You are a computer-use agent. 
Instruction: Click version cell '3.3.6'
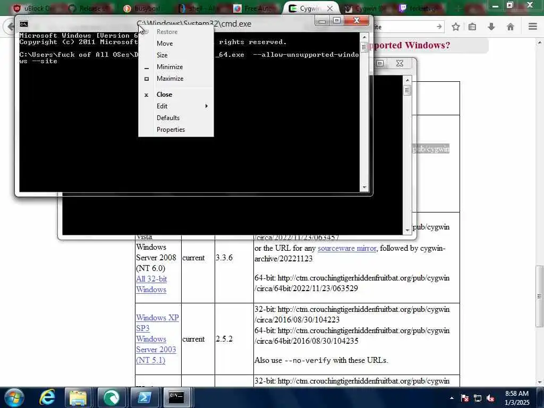(224, 258)
